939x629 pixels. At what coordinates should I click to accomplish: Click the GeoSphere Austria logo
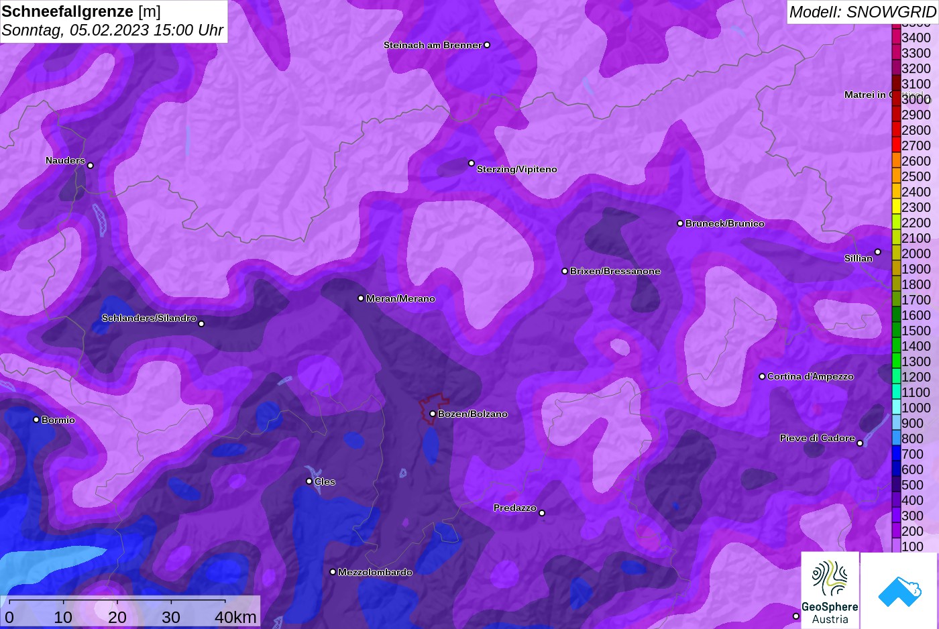click(x=830, y=590)
